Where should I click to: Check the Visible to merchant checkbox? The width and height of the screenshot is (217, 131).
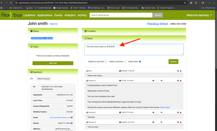(x=106, y=62)
